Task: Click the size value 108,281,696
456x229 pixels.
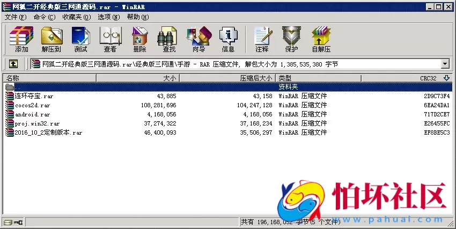Action: click(158, 105)
